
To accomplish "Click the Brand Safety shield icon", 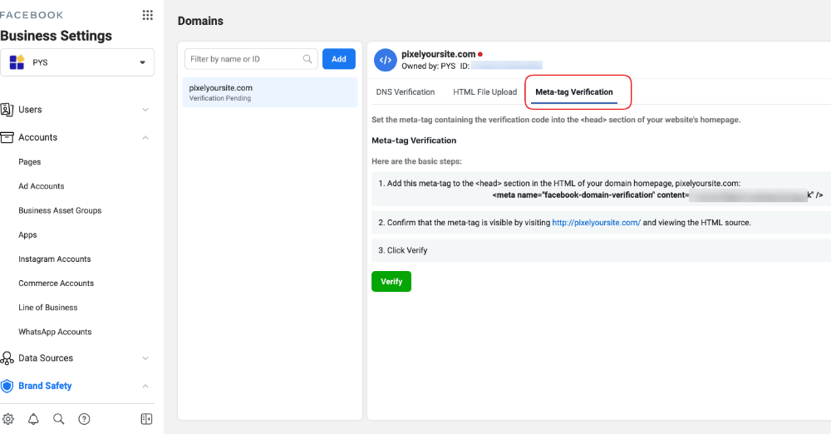I will [x=7, y=386].
